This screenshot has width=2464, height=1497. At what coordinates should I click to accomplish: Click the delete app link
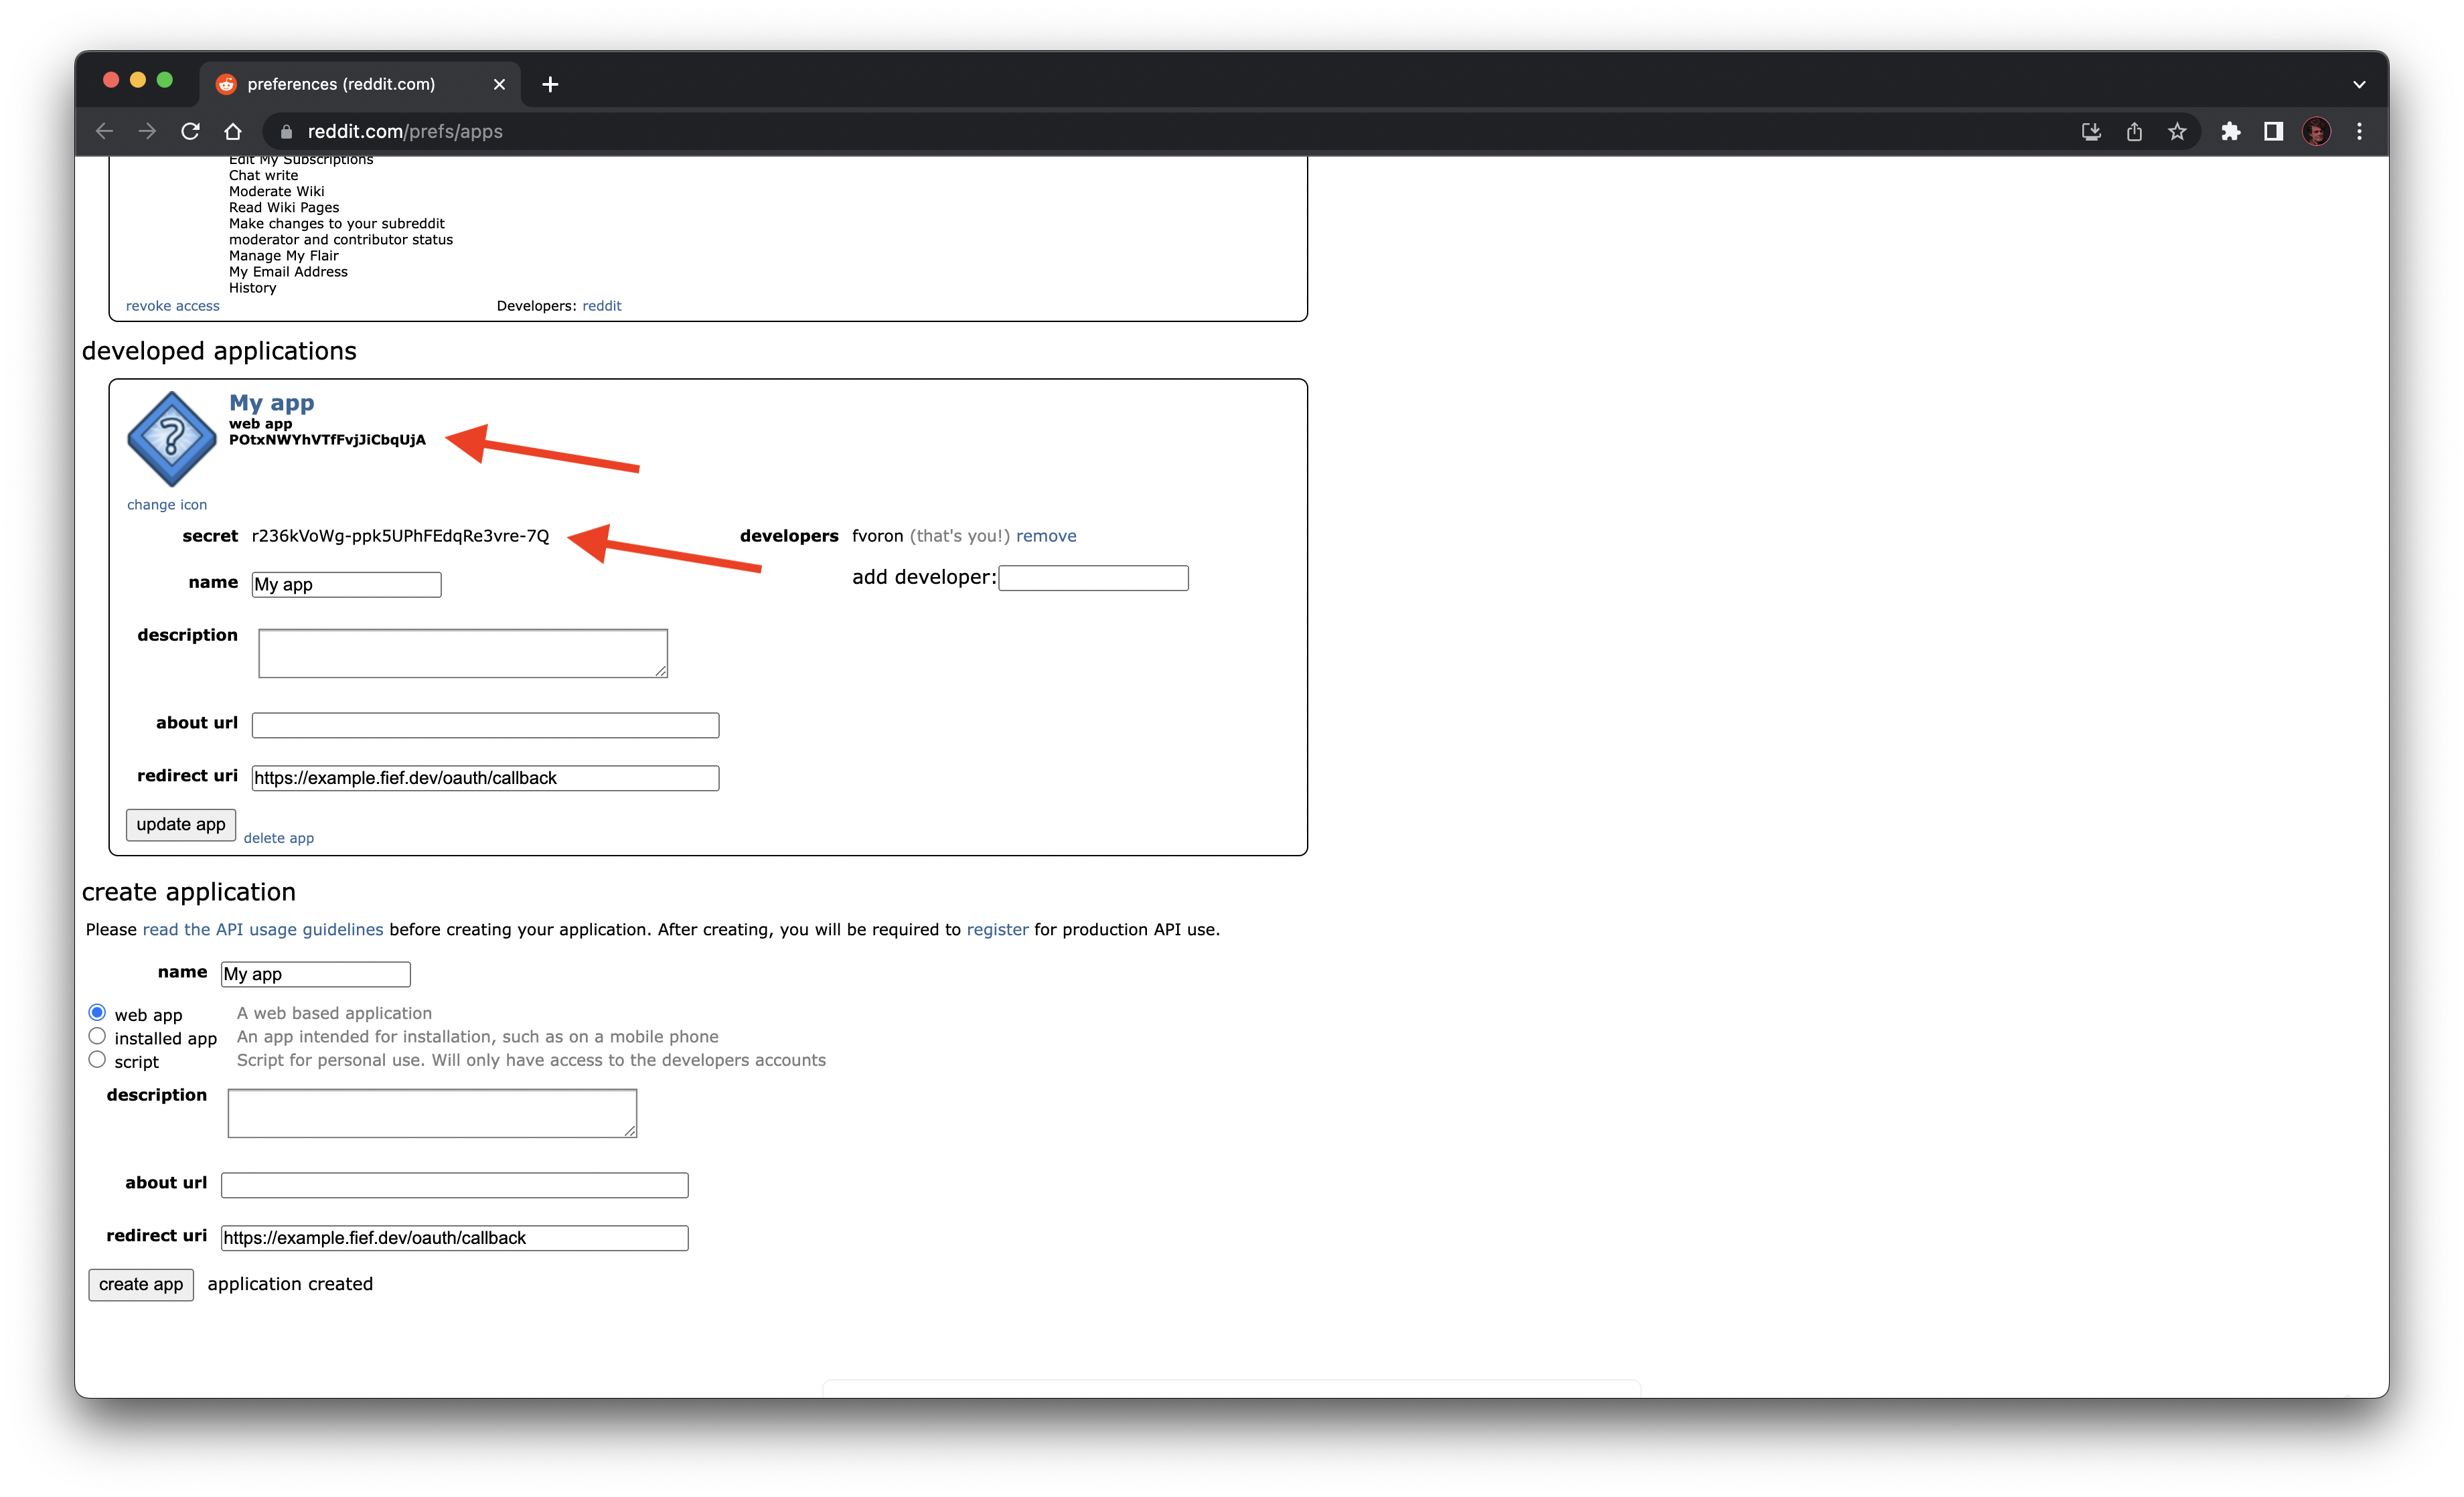[x=279, y=837]
